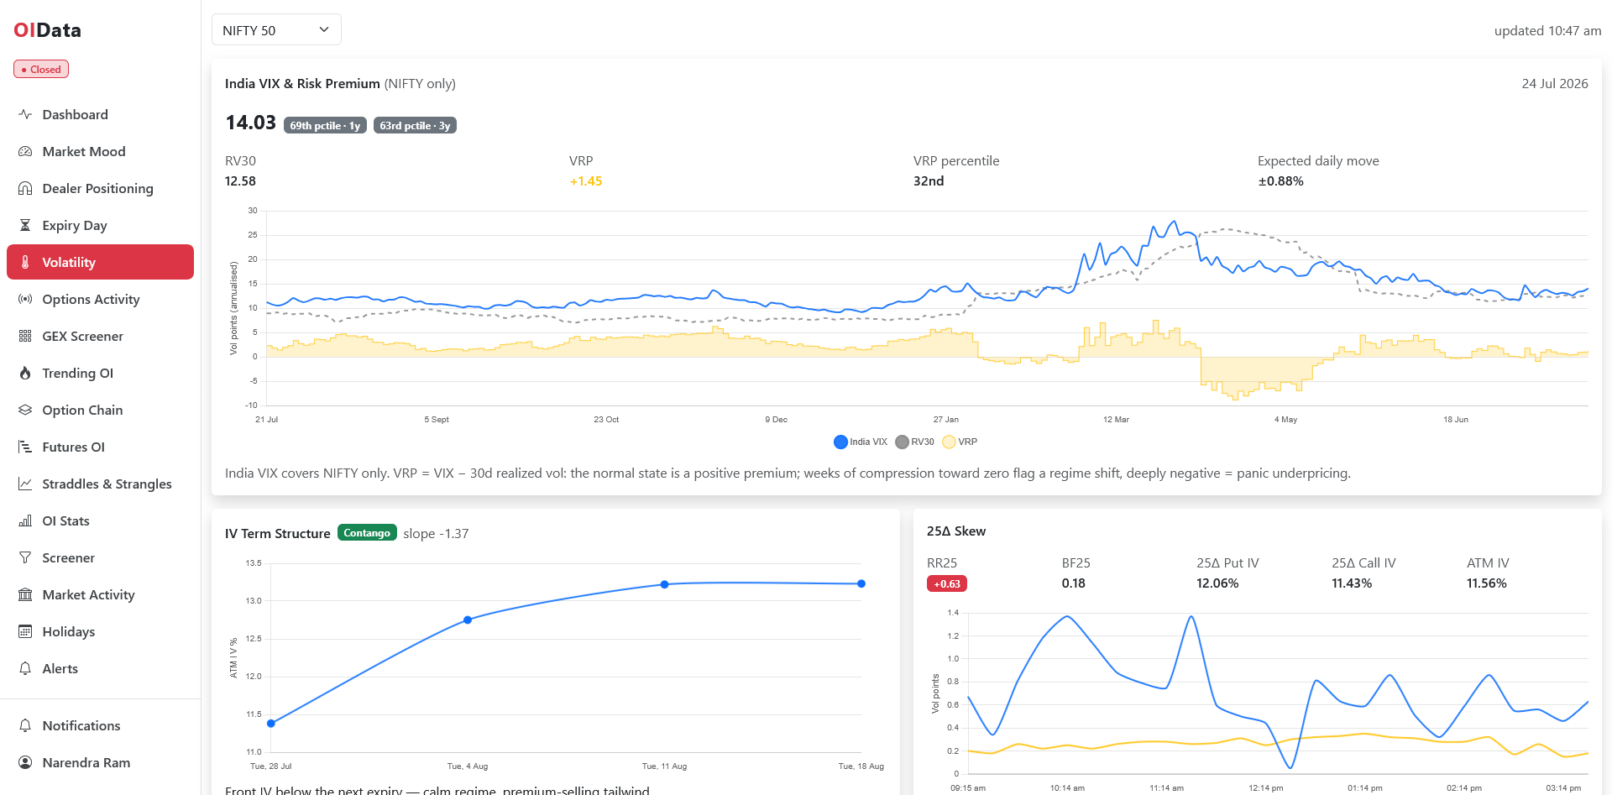This screenshot has width=1612, height=795.
Task: Open the Holidays list
Action: coord(100,631)
